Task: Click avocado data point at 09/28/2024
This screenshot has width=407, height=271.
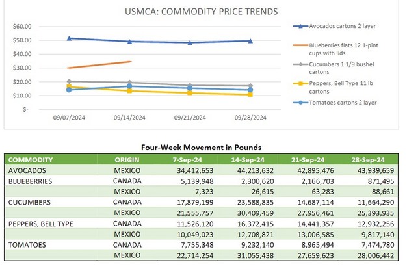Action: (250, 41)
